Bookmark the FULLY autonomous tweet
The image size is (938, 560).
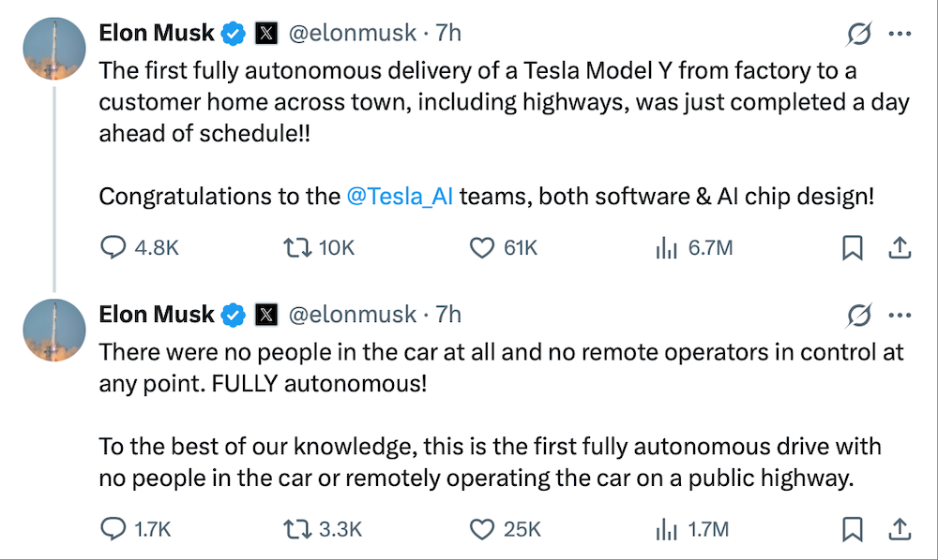point(853,529)
